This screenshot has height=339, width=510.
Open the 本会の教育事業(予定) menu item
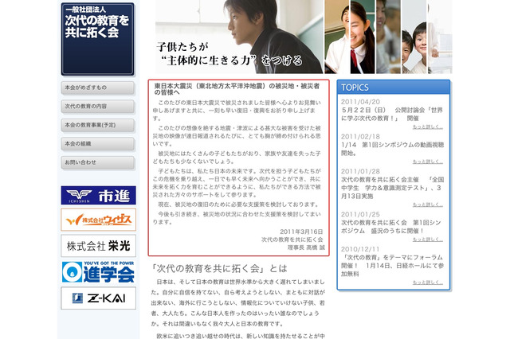[97, 125]
